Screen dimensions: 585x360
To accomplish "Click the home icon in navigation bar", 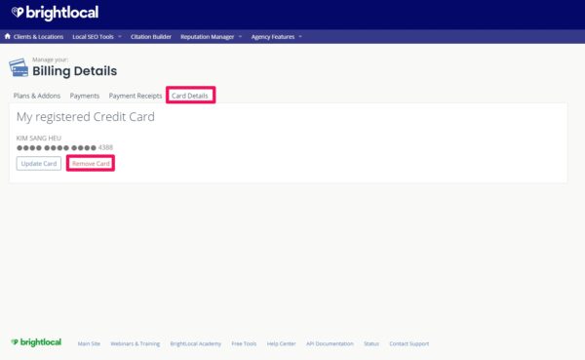I will pos(8,36).
